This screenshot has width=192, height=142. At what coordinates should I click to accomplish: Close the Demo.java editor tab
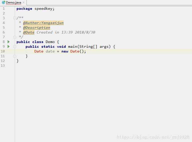coord(24,2)
